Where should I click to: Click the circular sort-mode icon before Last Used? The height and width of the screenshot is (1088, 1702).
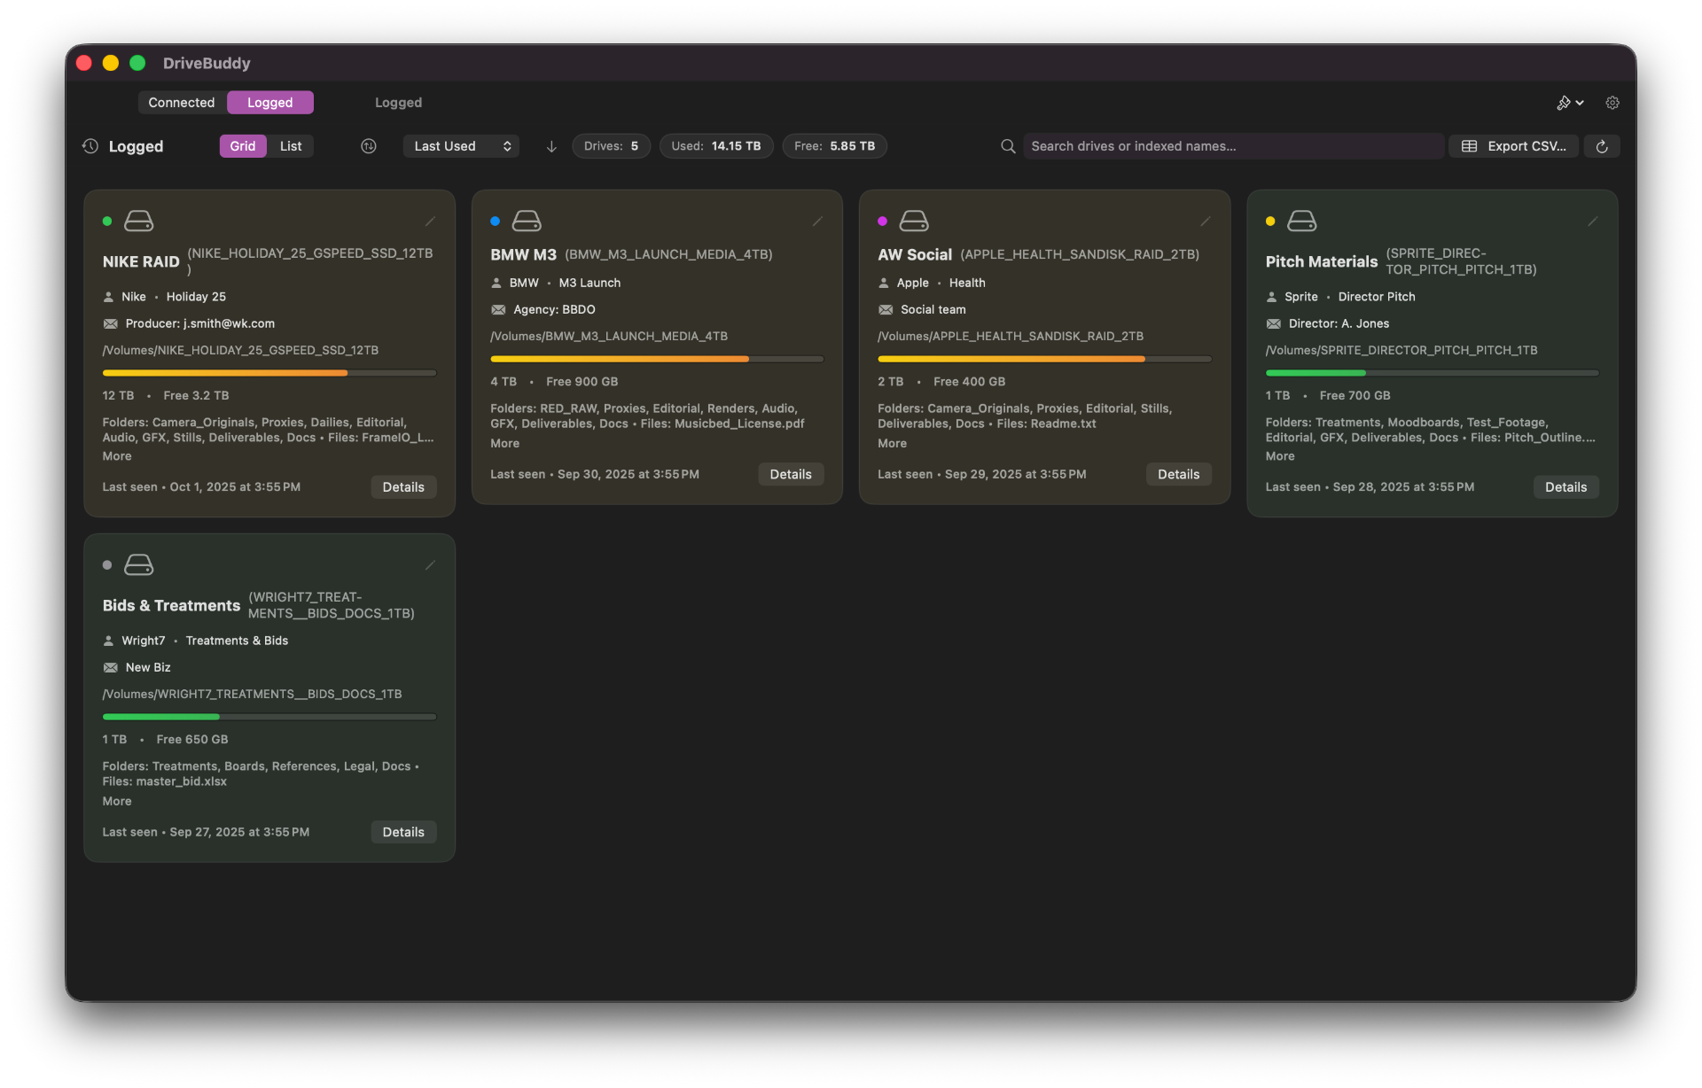click(369, 146)
